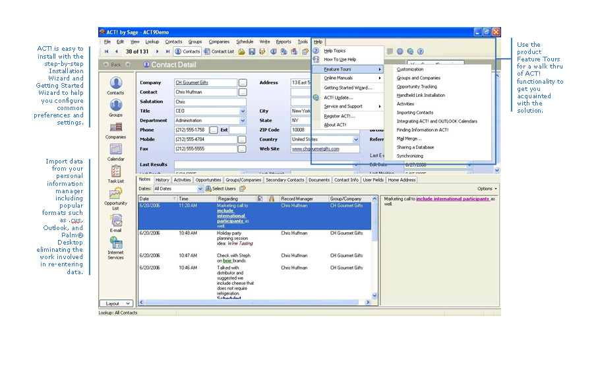Open the Dates filter dropdown

[x=200, y=189]
